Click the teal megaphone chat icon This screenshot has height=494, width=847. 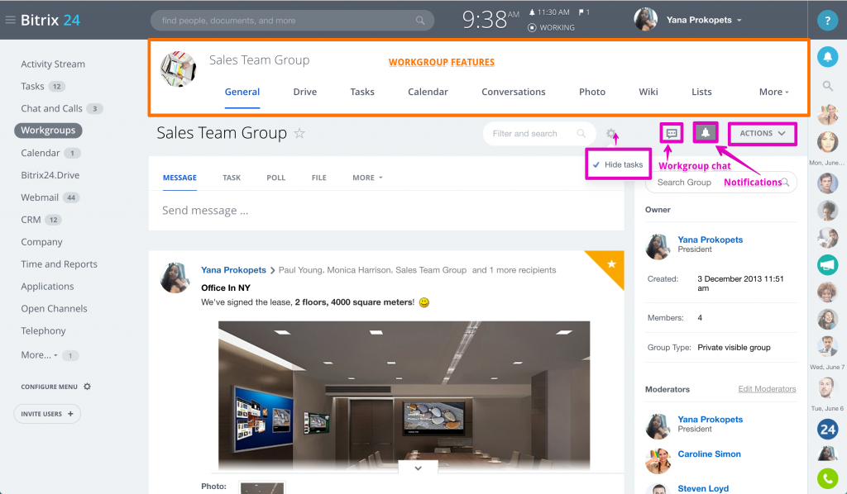(827, 264)
